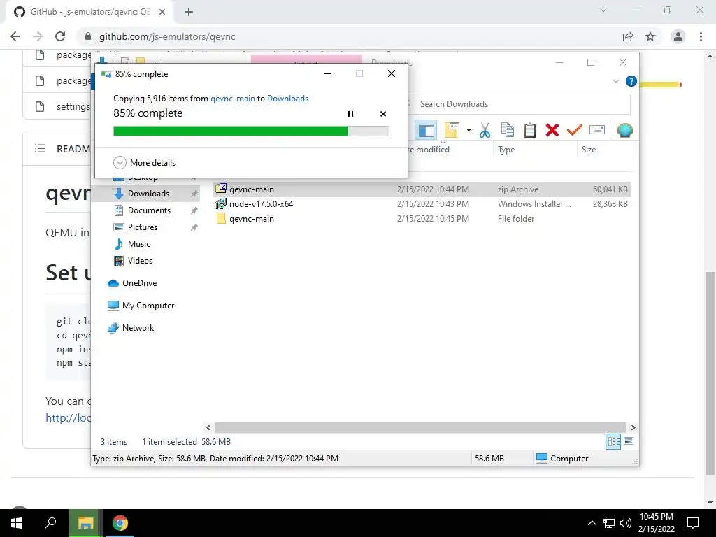Open Network in the navigation pane
Image resolution: width=716 pixels, height=537 pixels.
pyautogui.click(x=138, y=328)
